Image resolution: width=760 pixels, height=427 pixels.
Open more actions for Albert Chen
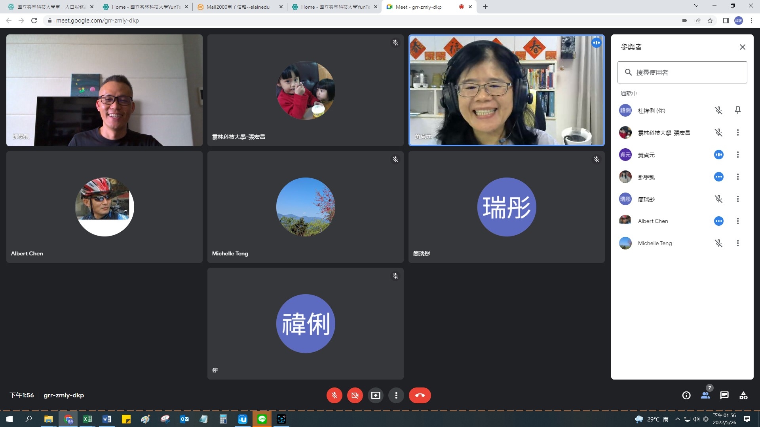[x=737, y=221]
